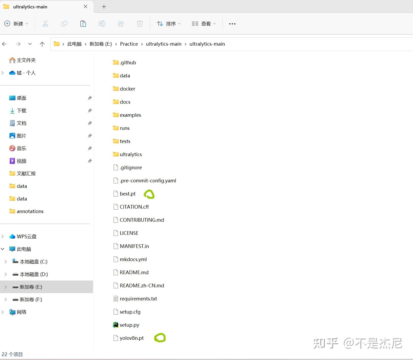Select the yolov8n.pt file
The image size is (413, 360).
[128, 338]
